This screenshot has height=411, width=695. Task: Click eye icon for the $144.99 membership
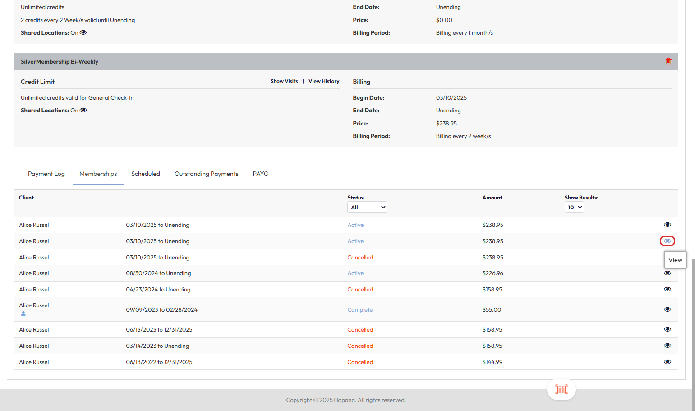pos(667,362)
